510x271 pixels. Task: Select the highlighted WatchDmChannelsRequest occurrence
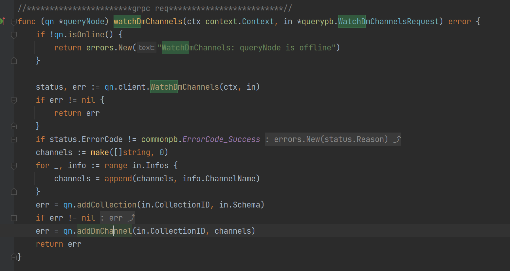click(x=352, y=21)
